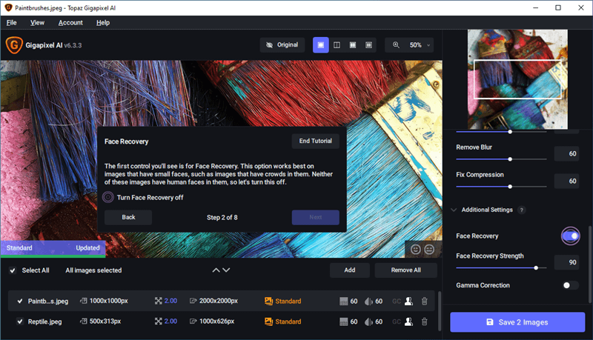Viewport: 593px width, 340px height.
Task: Click the navigator thumbnail preview
Action: click(x=517, y=79)
